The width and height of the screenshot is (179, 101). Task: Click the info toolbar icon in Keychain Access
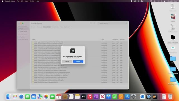(x=94, y=23)
